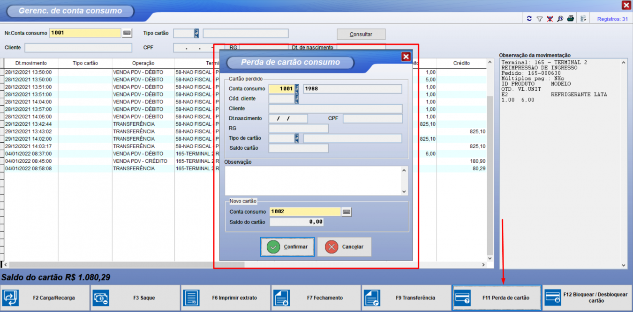Choose F2 Carga/Recarga

pyautogui.click(x=45, y=297)
